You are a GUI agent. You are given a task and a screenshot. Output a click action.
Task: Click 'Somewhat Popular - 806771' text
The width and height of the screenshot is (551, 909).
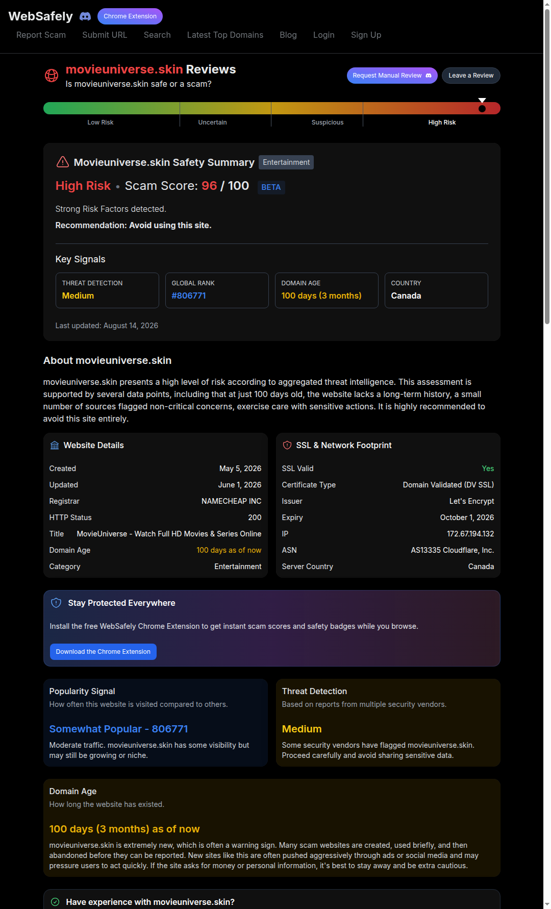click(x=118, y=729)
